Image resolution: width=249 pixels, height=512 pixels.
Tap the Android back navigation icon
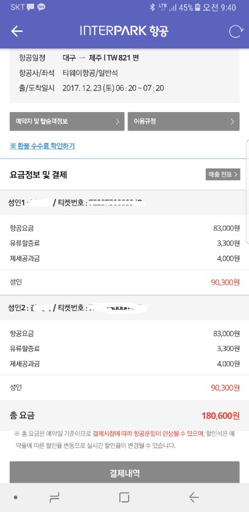(194, 497)
